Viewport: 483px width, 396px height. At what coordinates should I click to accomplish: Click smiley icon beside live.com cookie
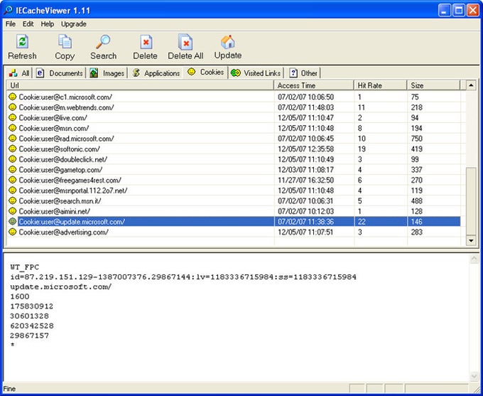[x=12, y=117]
